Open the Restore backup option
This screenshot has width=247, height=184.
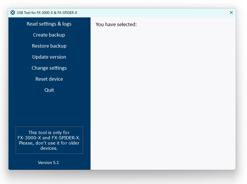tap(49, 46)
